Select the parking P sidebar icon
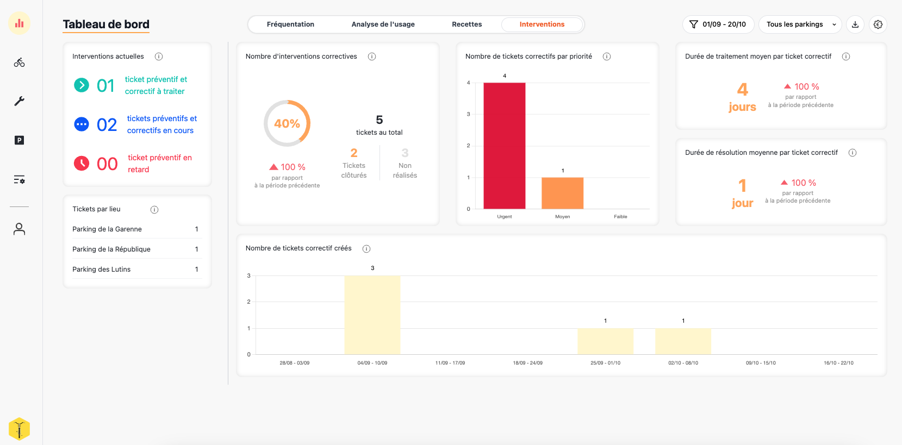This screenshot has height=445, width=902. pos(20,140)
